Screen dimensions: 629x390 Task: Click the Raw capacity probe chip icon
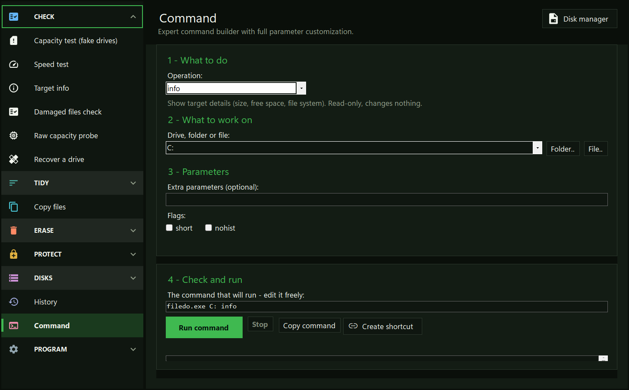(14, 136)
